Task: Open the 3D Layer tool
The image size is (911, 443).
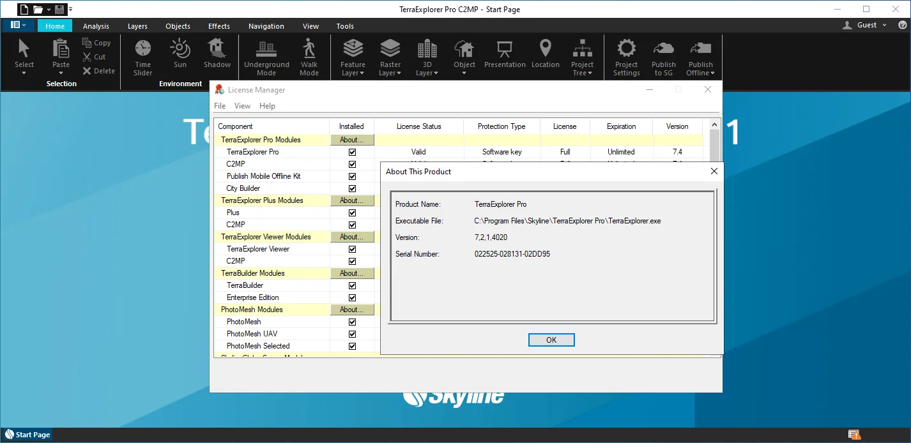Action: (x=427, y=57)
